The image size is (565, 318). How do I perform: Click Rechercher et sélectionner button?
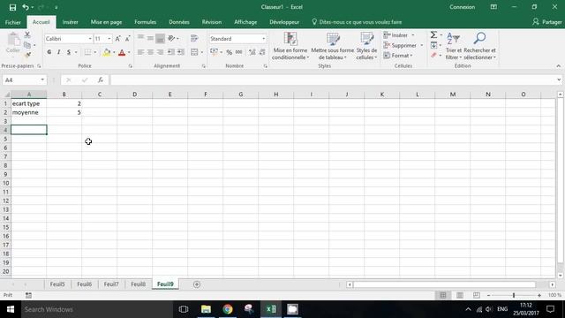[479, 46]
